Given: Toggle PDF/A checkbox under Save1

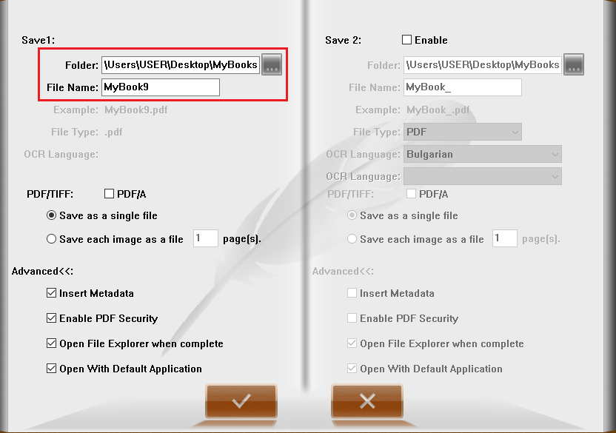Looking at the screenshot, I should (x=110, y=194).
